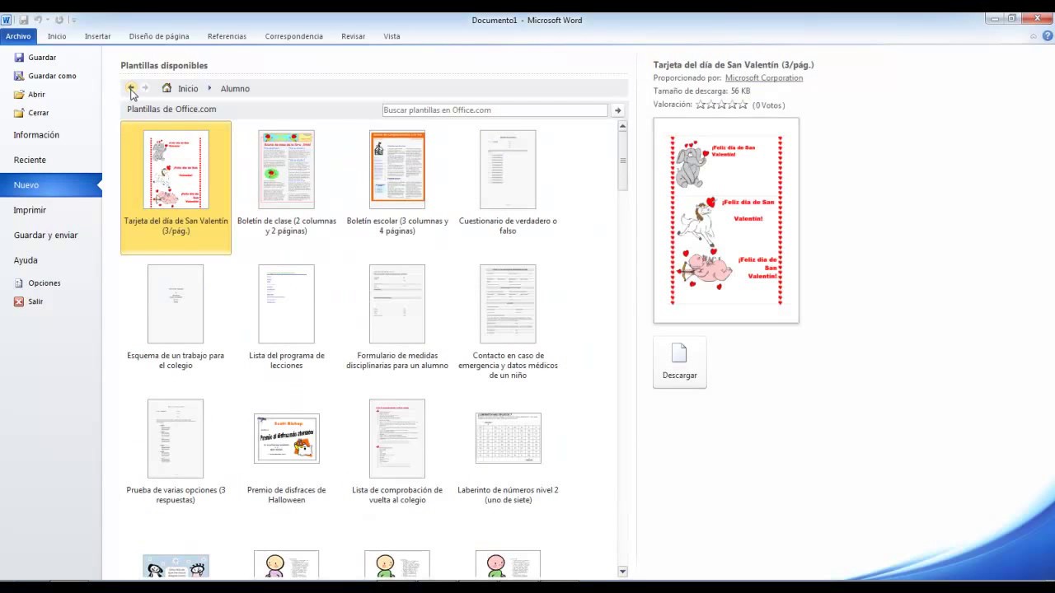Switch to the Revisar tab

[353, 36]
